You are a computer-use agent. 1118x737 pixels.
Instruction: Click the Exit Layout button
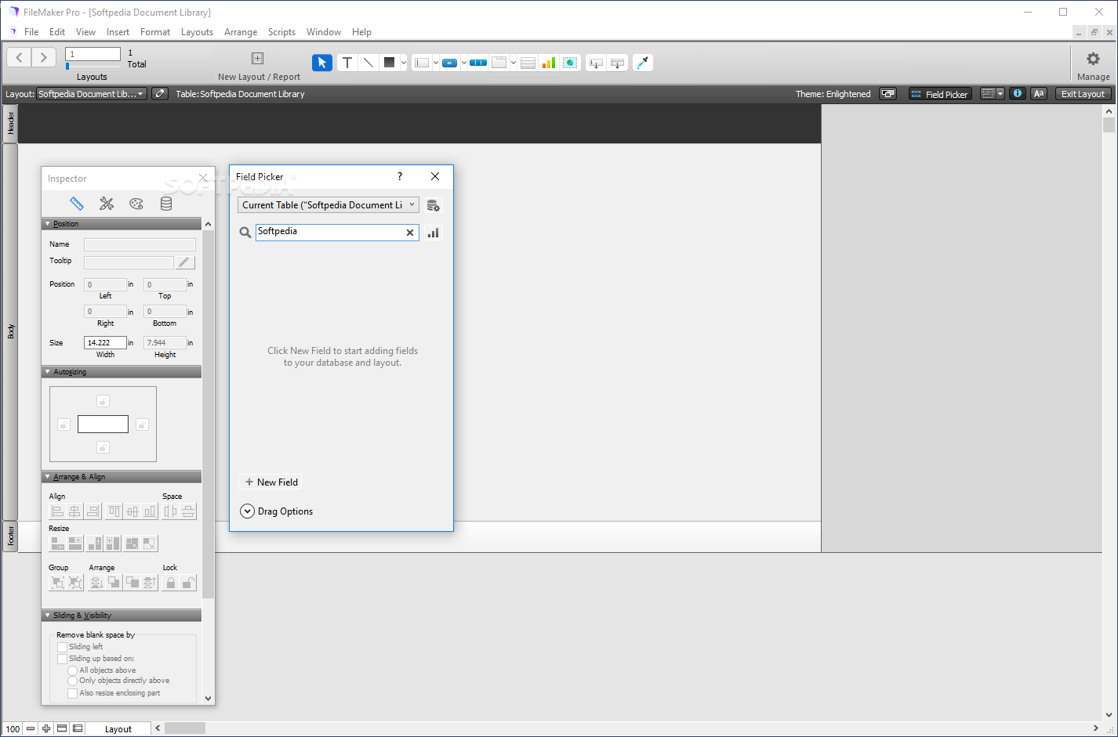[1082, 94]
